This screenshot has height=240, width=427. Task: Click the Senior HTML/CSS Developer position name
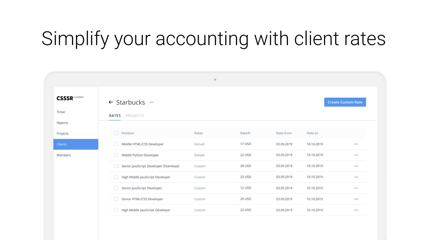(142, 199)
